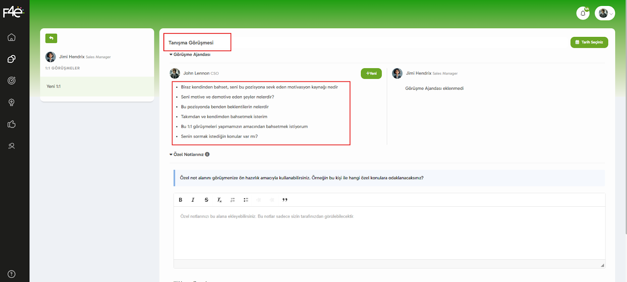This screenshot has height=282, width=627.
Task: Open the people search sidebar icon
Action: pyautogui.click(x=11, y=146)
